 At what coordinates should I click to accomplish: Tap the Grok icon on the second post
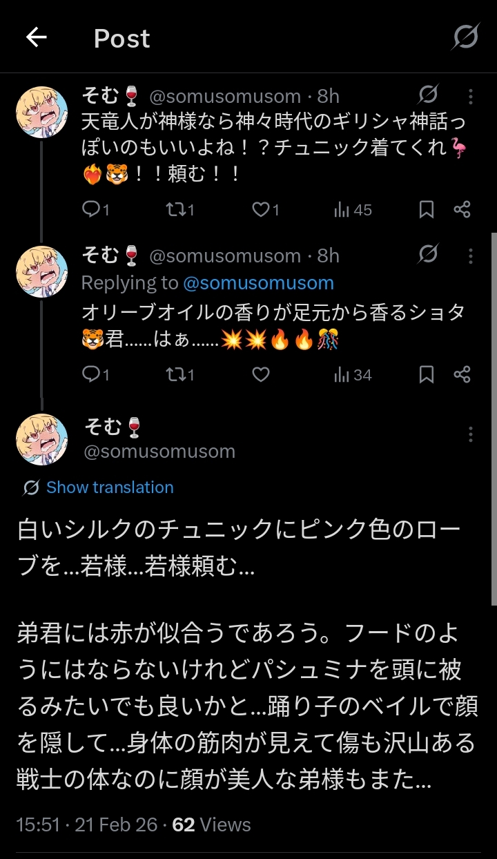coord(428,255)
